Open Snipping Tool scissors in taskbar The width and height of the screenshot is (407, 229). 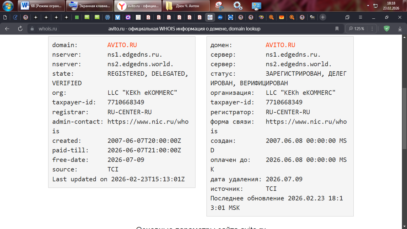click(220, 6)
